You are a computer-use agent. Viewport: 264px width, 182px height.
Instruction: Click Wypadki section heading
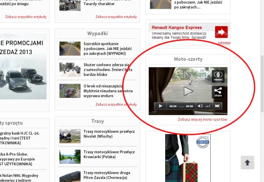pos(97,33)
